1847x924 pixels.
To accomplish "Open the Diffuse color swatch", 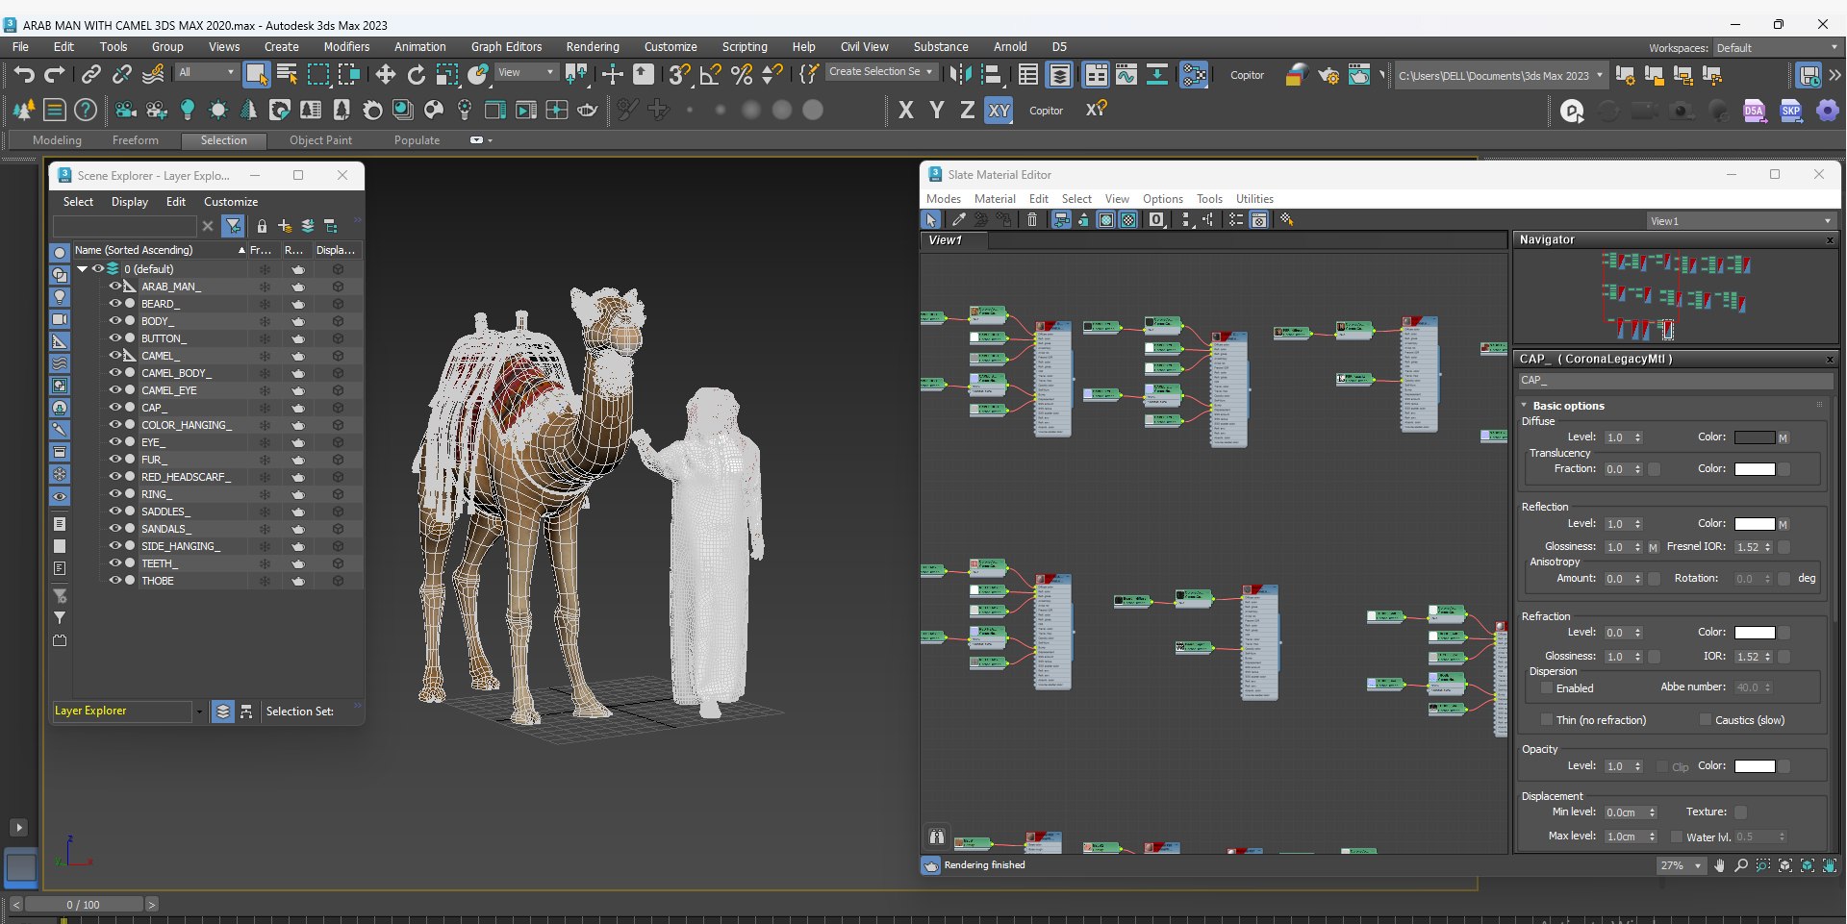I will click(x=1754, y=437).
